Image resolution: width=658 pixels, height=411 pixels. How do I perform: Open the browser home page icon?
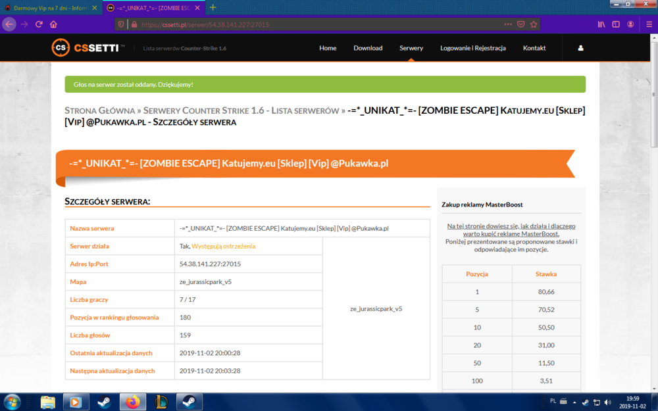pos(53,24)
